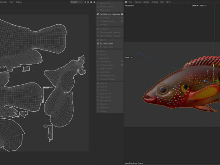Click Set UVW from Projection command
The width and height of the screenshot is (220, 165).
(x=110, y=14)
